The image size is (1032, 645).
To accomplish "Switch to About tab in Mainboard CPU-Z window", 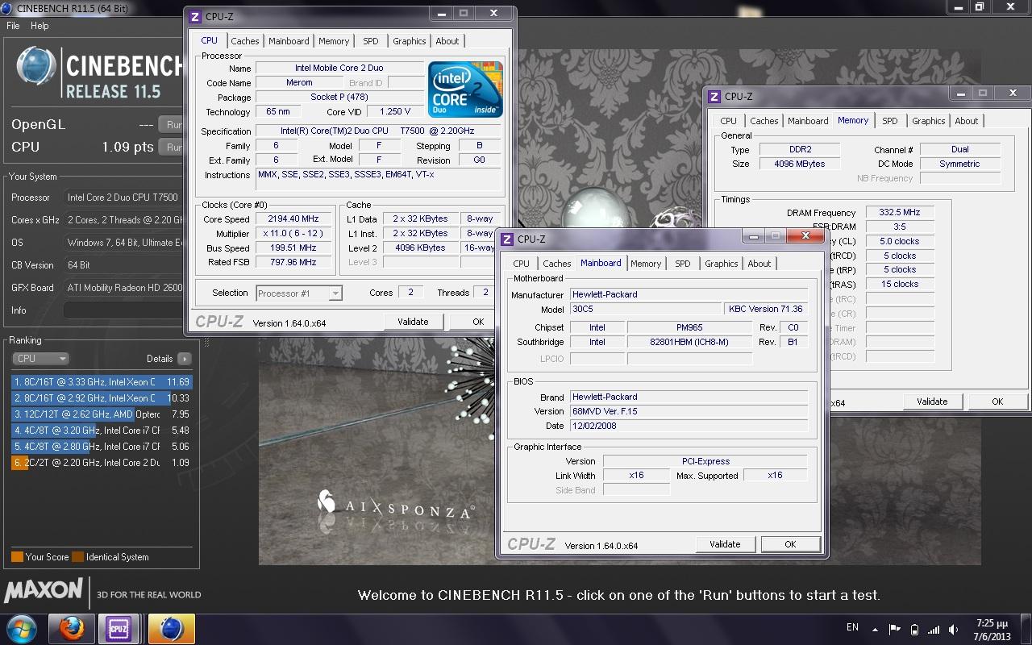I will (759, 264).
